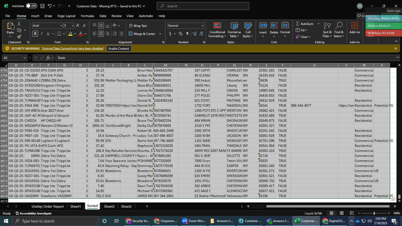Expand the formula bar chevron
Image resolution: width=402 pixels, height=226 pixels.
(397, 58)
